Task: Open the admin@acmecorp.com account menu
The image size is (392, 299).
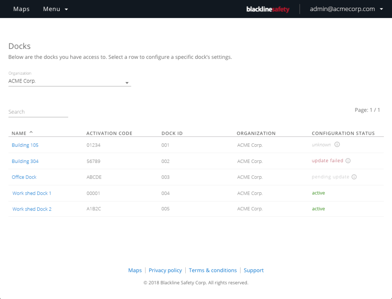Action: point(346,9)
